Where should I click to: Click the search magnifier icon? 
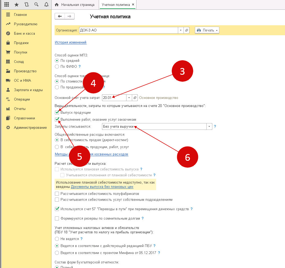point(36,5)
